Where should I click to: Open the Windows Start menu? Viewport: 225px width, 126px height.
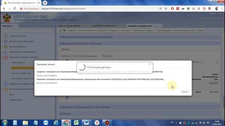point(5,123)
